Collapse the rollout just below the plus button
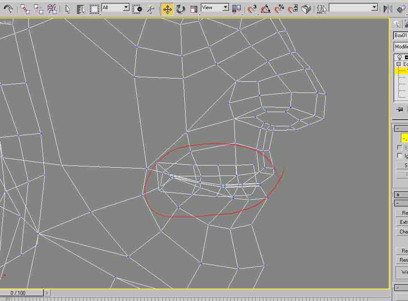Image resolution: width=408 pixels, height=301 pixels. click(397, 203)
